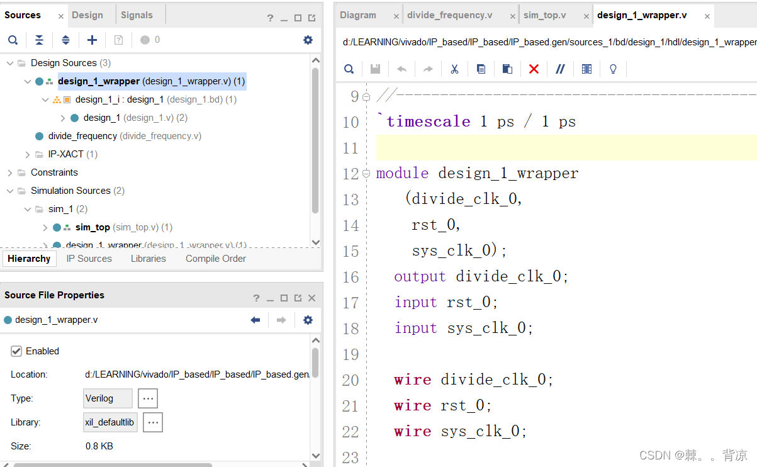
Task: Click the cut icon in editor toolbar
Action: [454, 69]
